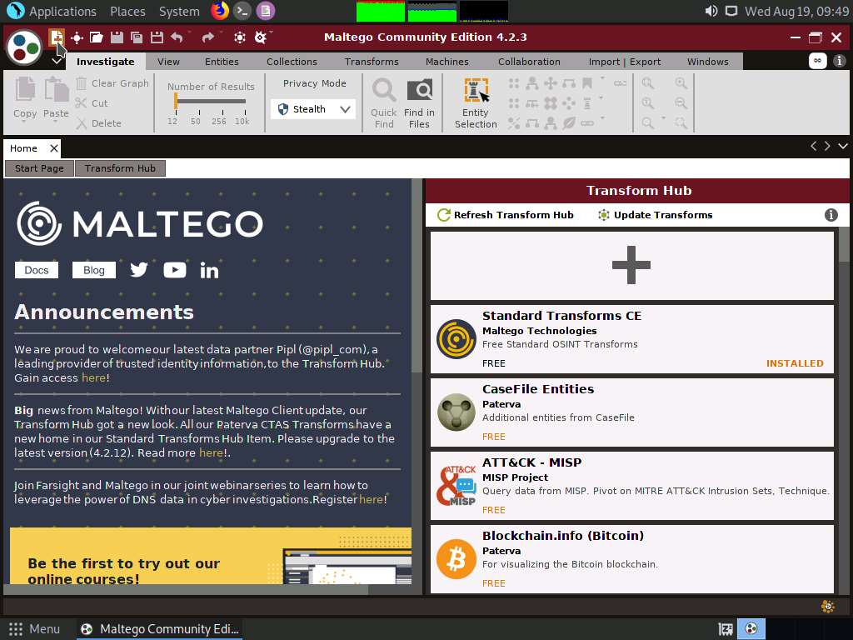Click 'here' link in Pipl announcement
The width and height of the screenshot is (853, 640).
[93, 377]
